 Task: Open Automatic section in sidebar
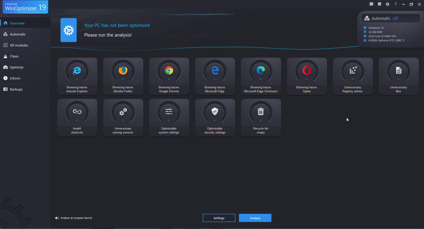25,34
